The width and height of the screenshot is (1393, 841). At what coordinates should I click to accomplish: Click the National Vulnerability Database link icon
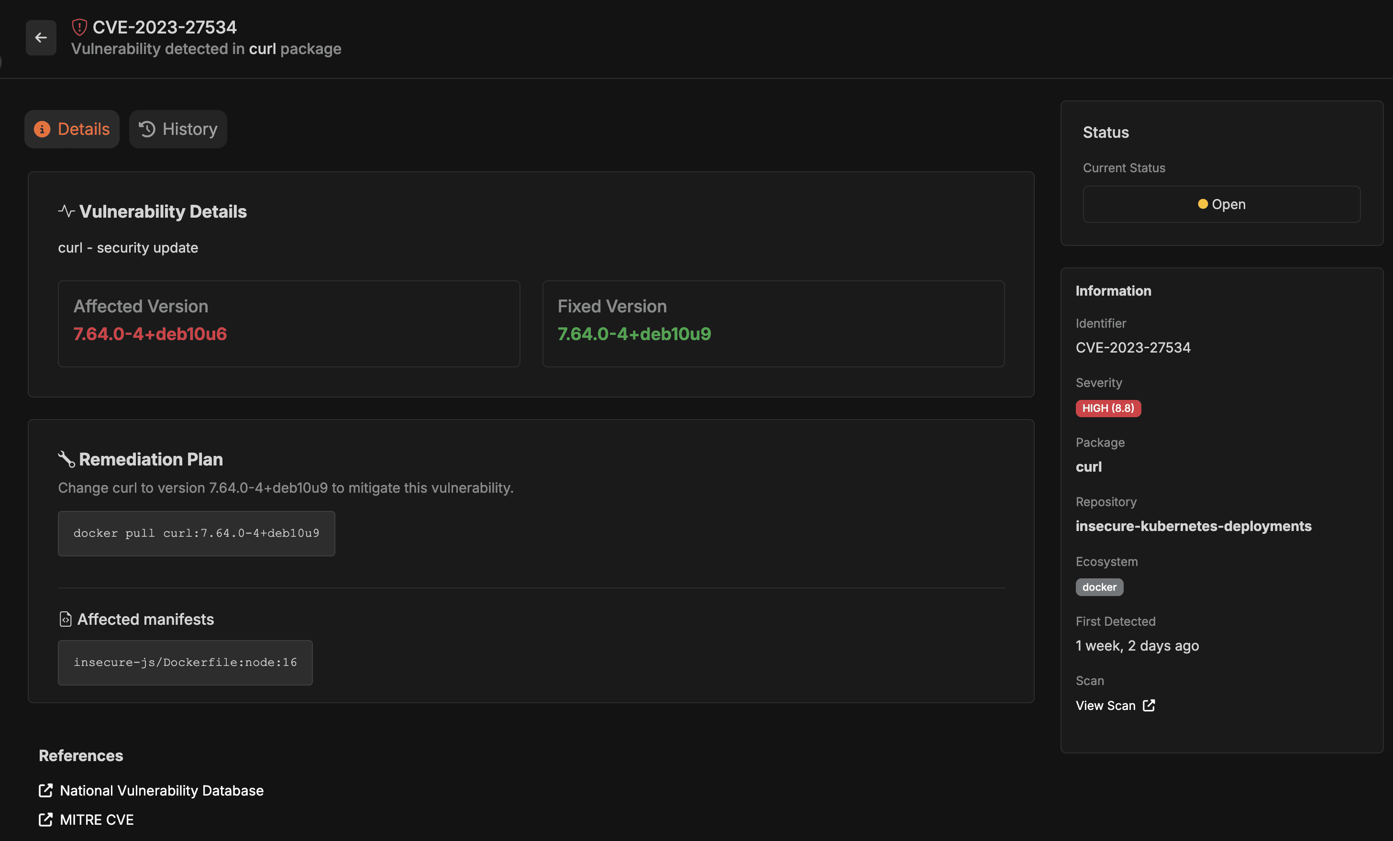[x=45, y=791]
